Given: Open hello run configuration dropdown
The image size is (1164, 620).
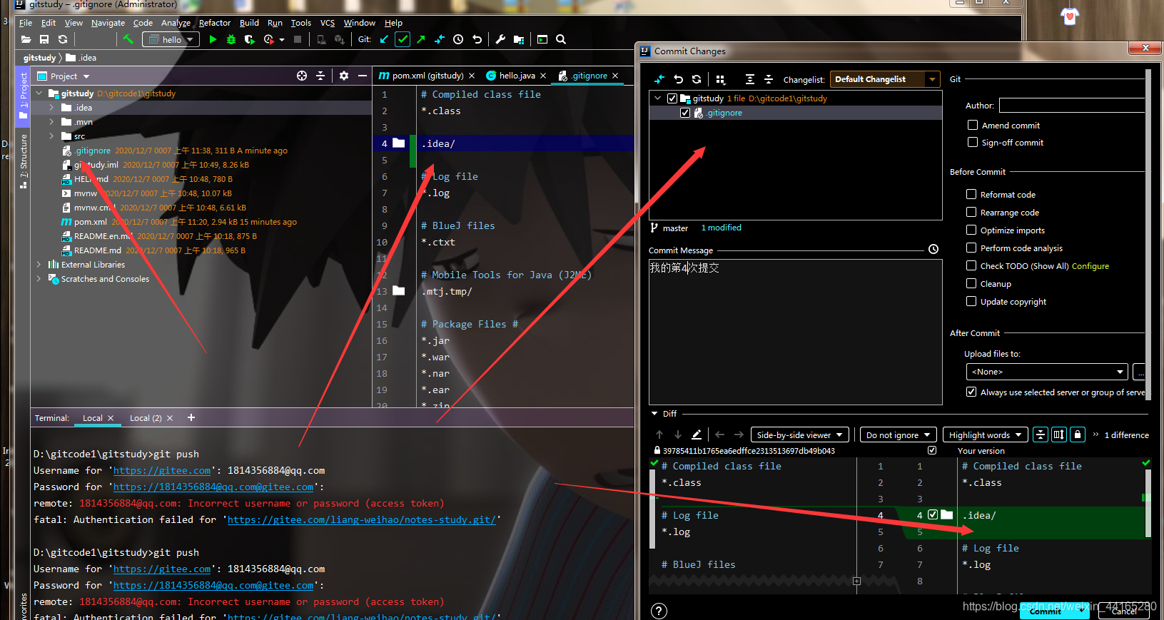Looking at the screenshot, I should (170, 39).
